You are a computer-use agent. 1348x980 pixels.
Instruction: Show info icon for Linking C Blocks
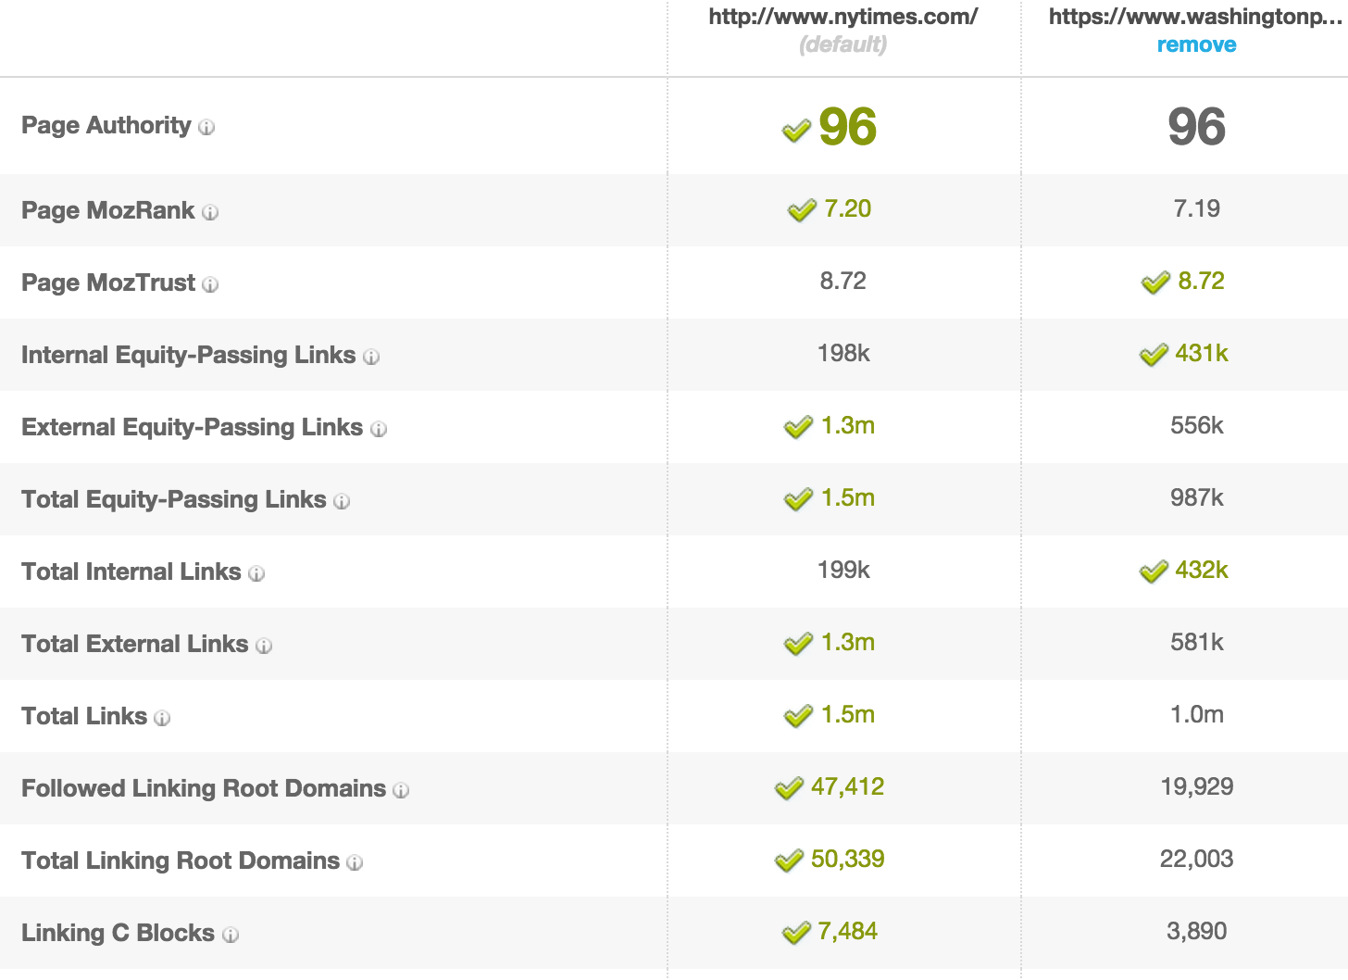click(231, 936)
